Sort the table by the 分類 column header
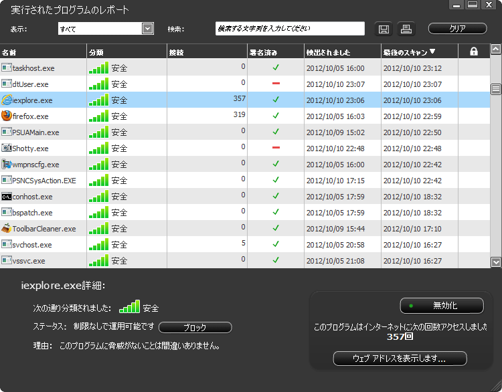The height and width of the screenshot is (392, 502). [x=127, y=52]
